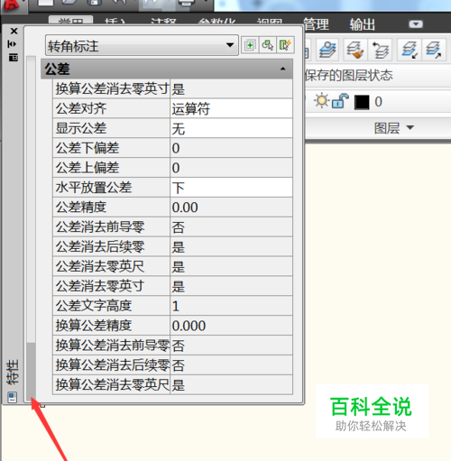Click the scrollbar track above the thumb
Screen dimensions: 451x461
coord(31,199)
